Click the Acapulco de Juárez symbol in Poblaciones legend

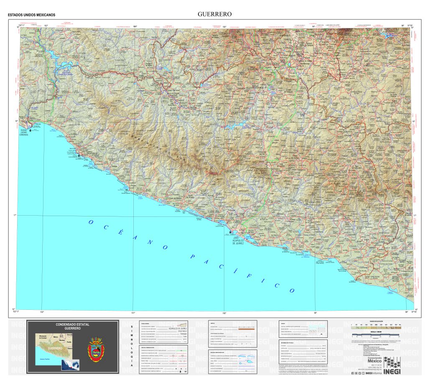[178, 329]
